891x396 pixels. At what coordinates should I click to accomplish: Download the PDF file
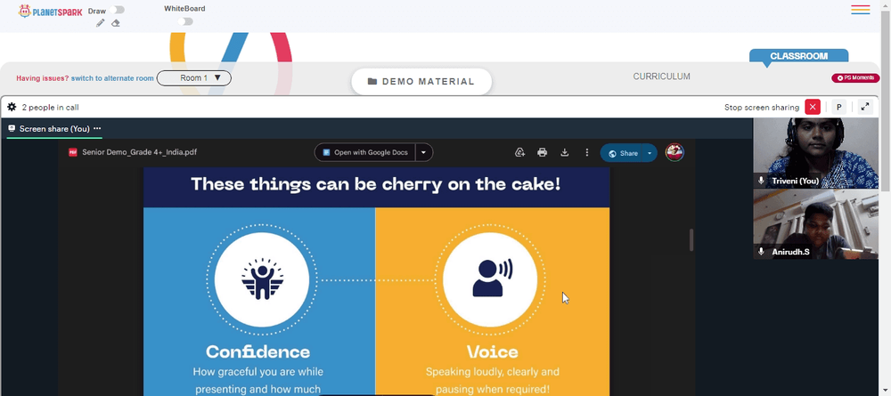click(564, 152)
